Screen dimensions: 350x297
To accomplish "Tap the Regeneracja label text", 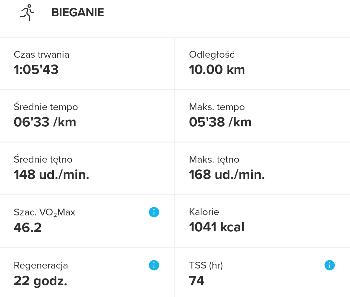I will pyautogui.click(x=41, y=266).
